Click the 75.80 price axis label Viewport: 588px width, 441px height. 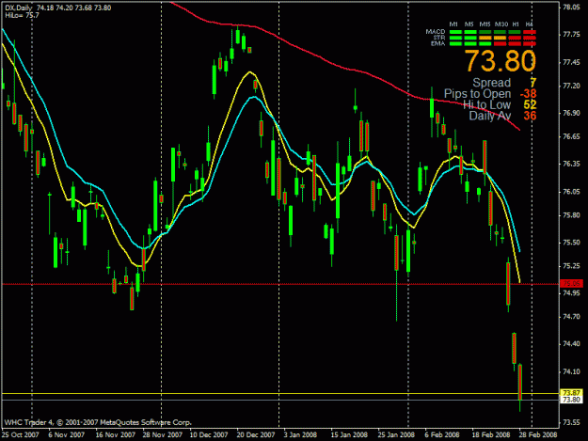pos(571,215)
